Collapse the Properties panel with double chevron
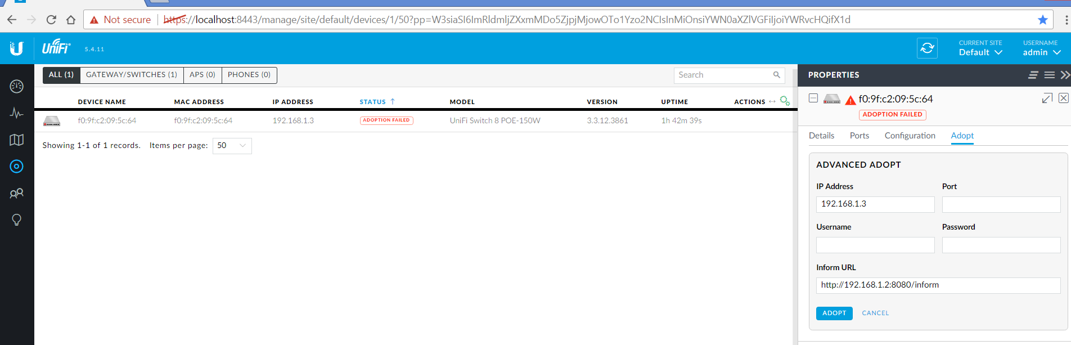The width and height of the screenshot is (1071, 345). click(1065, 75)
